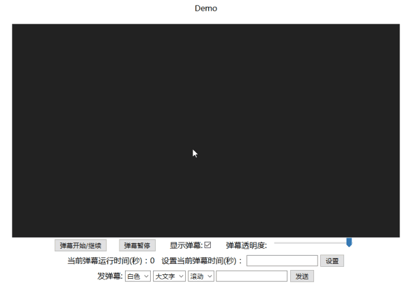Focus the 设置当前弹幕时间 input field

click(282, 261)
